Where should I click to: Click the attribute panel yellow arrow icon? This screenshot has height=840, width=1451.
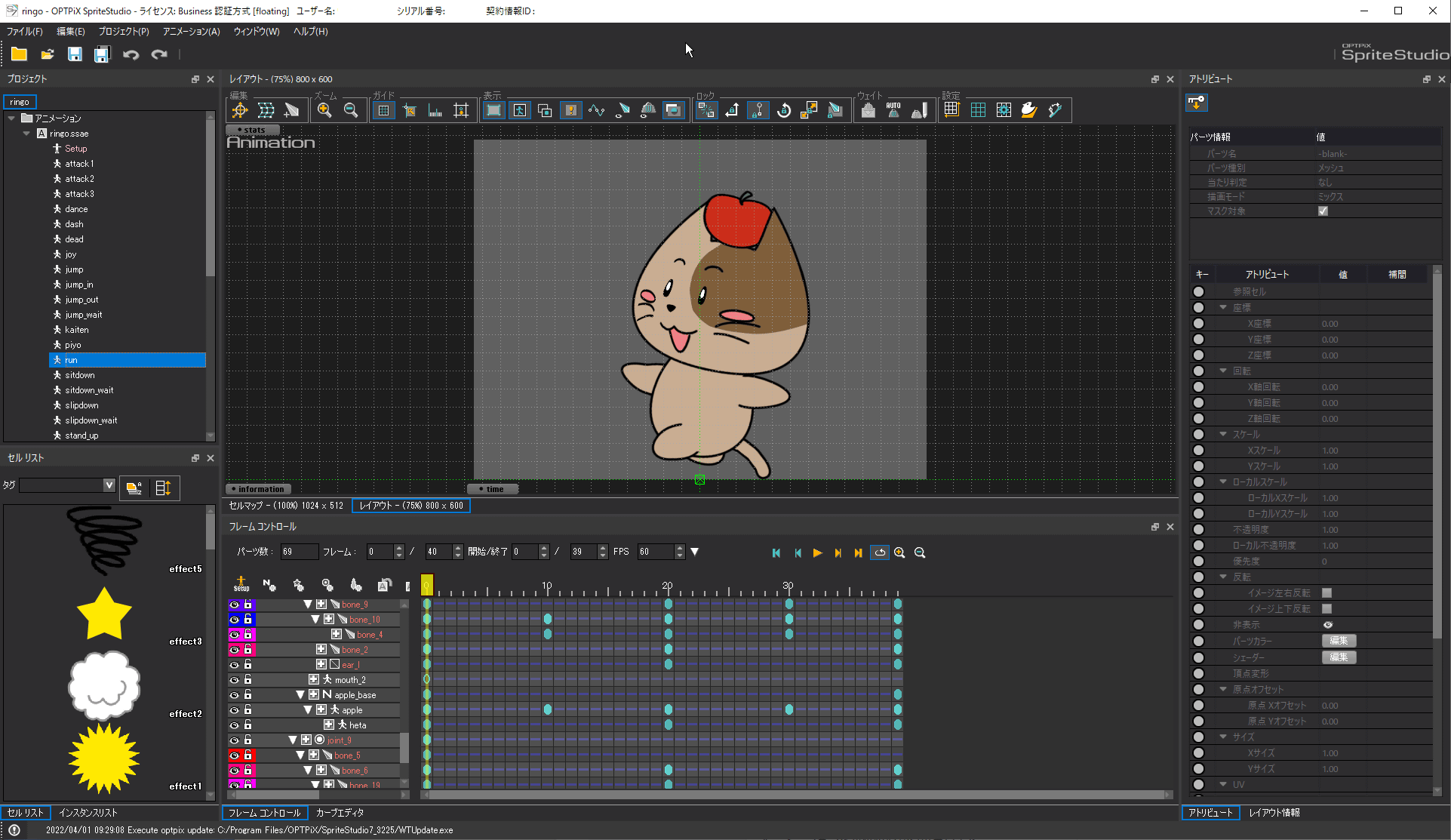[x=1197, y=102]
